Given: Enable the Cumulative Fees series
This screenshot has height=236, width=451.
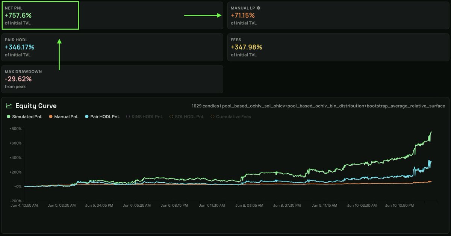Looking at the screenshot, I should 231,117.
